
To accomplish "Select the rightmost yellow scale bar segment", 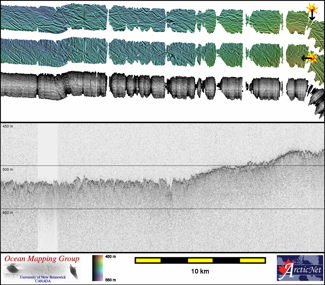I will point(252,260).
